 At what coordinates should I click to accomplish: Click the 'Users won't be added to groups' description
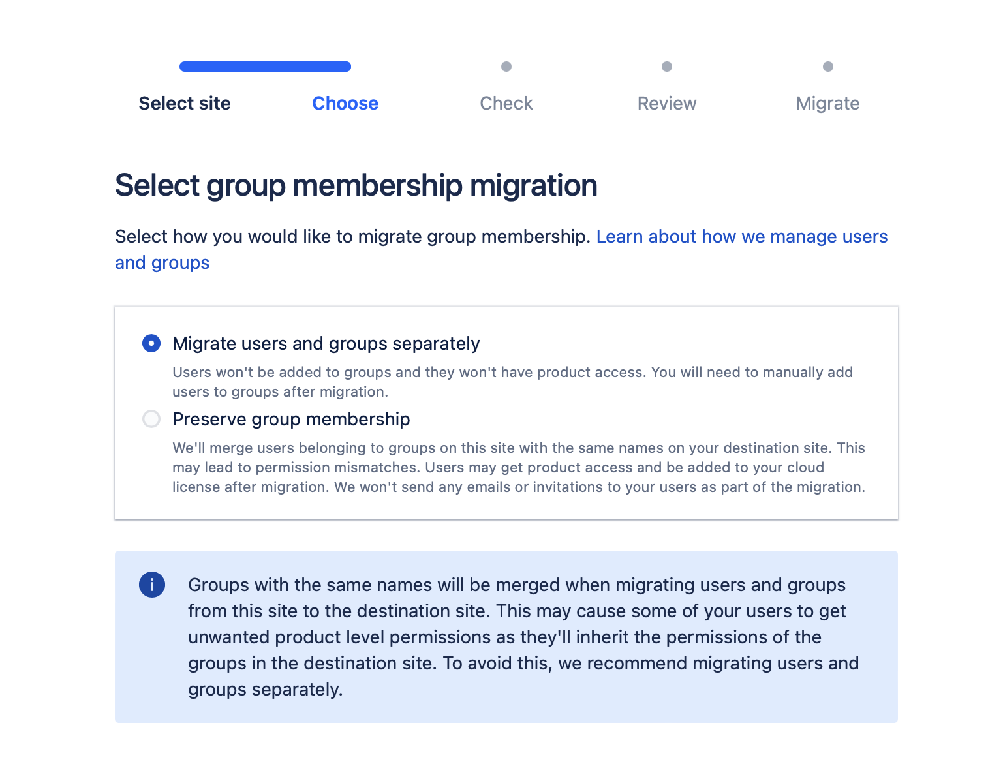tap(512, 382)
